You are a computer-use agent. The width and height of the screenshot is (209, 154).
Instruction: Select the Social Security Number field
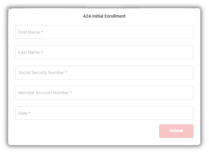point(104,73)
